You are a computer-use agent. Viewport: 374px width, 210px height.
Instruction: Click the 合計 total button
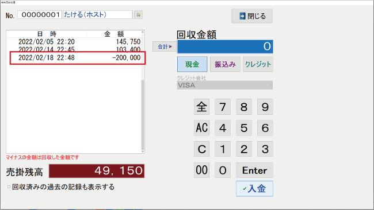point(165,46)
